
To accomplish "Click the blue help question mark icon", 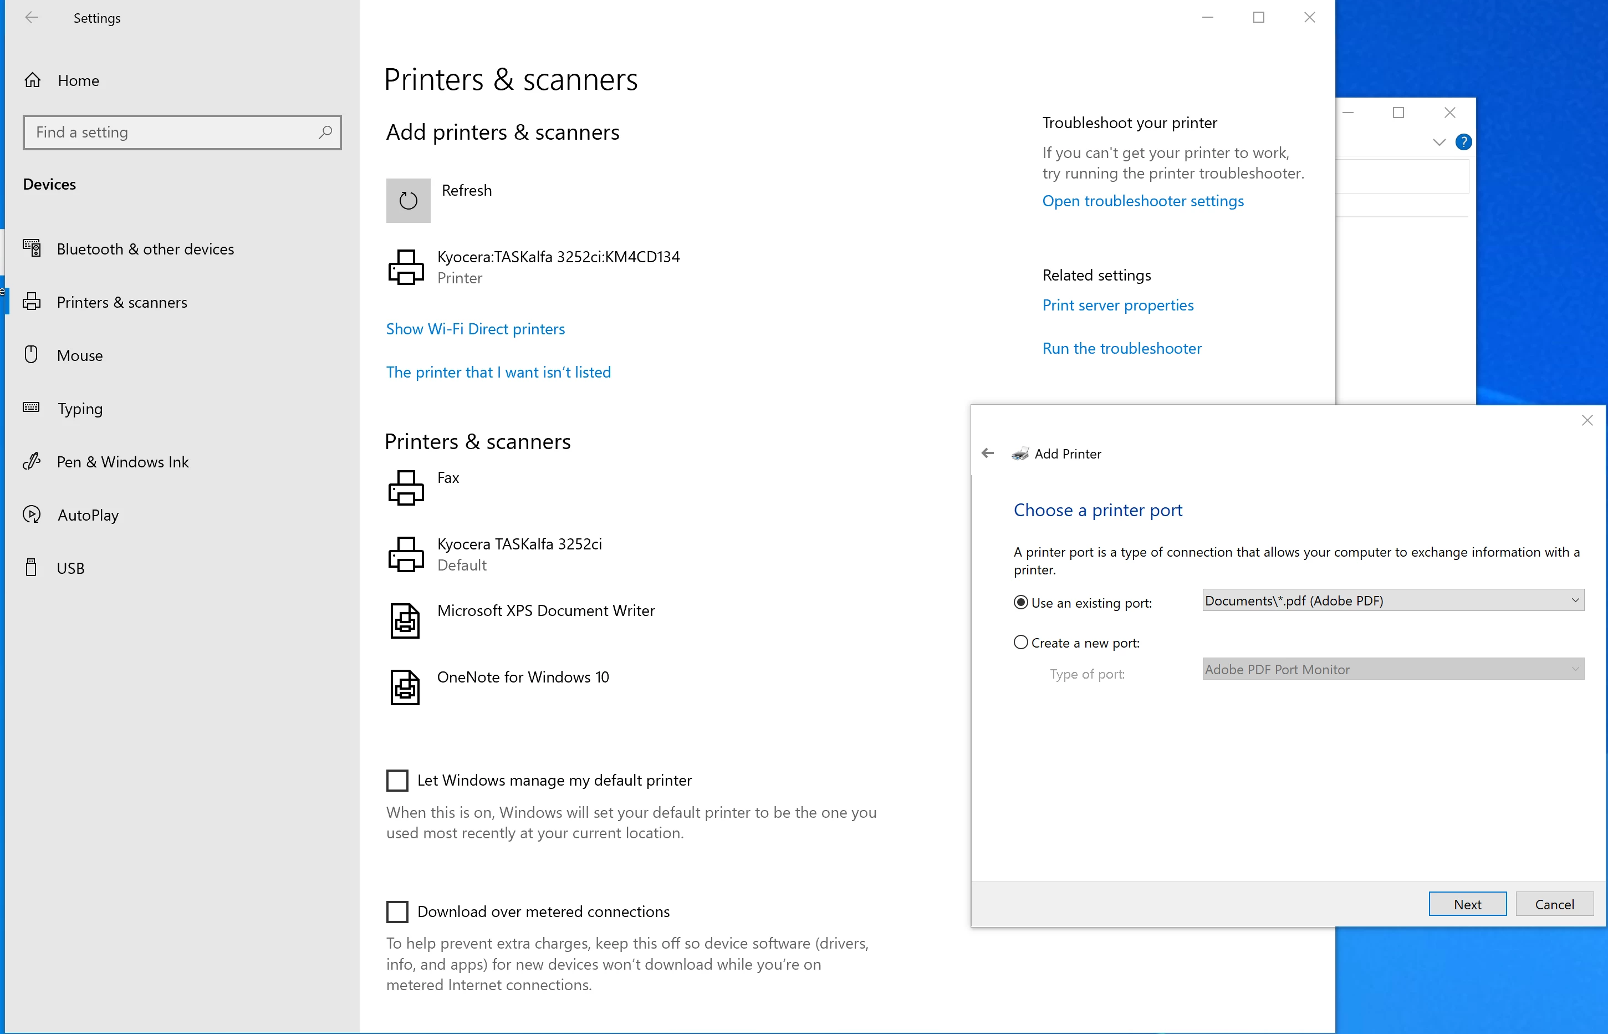I will tap(1464, 142).
